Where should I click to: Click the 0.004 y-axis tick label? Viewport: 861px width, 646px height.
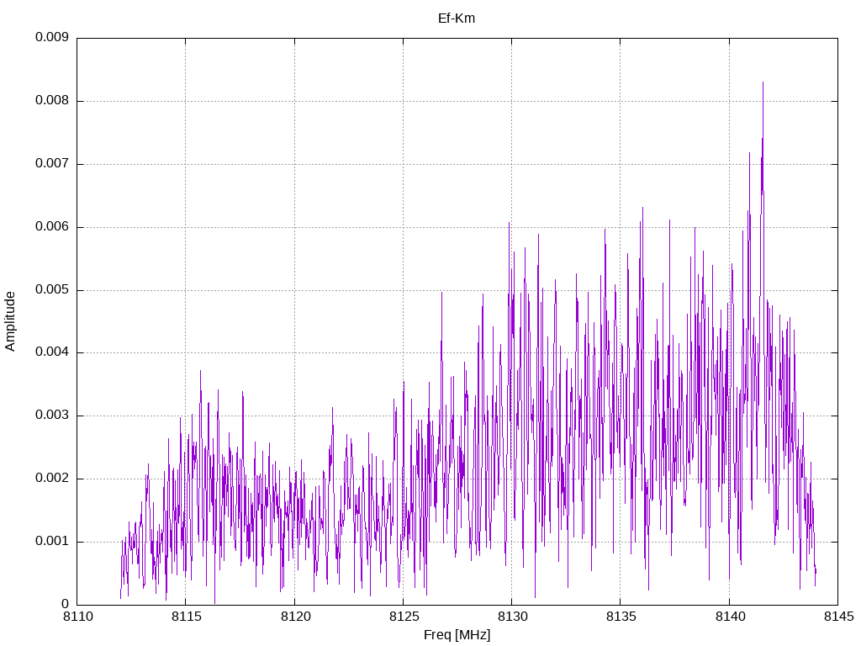point(52,352)
